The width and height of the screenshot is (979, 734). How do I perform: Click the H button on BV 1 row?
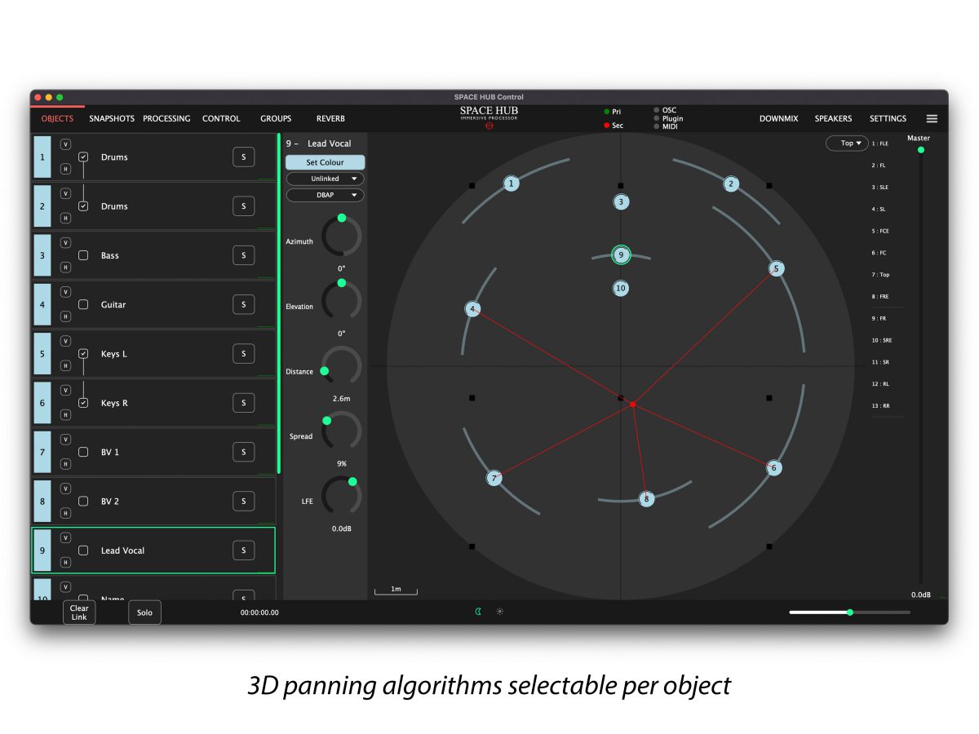tap(66, 464)
